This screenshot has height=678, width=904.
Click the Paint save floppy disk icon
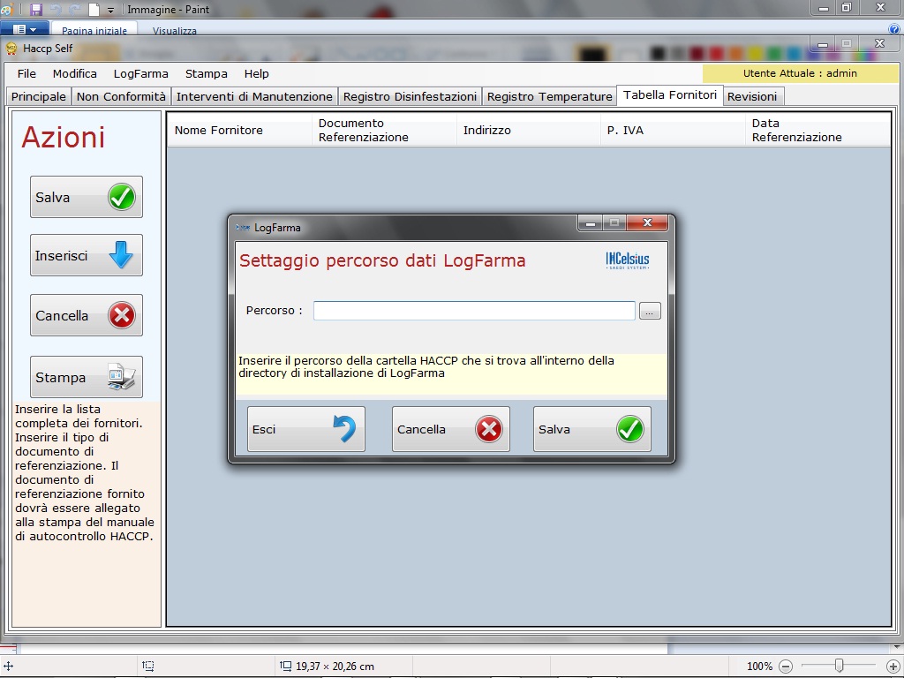click(x=36, y=10)
